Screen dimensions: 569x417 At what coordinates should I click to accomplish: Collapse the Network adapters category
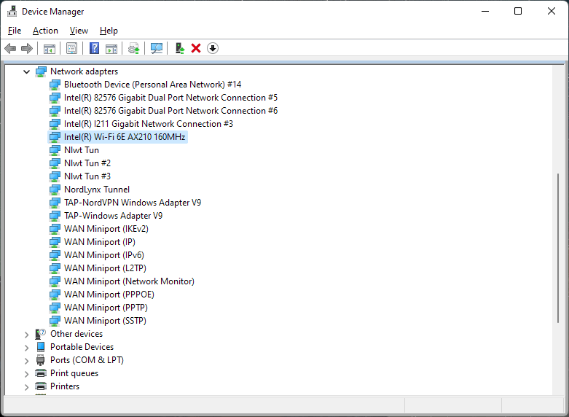tap(27, 71)
